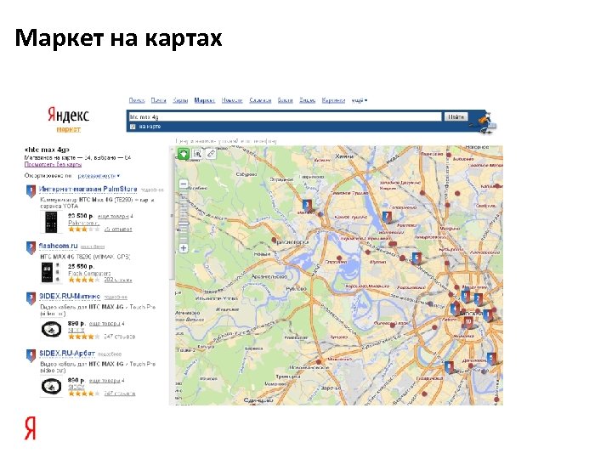Image resolution: width=612 pixels, height=459 pixels.
Task: Click "Посмотреть без карты" link
Action: (x=53, y=165)
